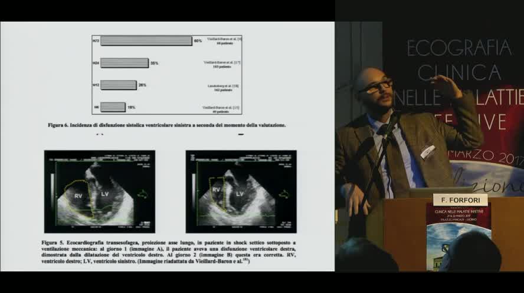Click the H6 bar showing 18%
Screen dimensions: 524x293
(113, 106)
